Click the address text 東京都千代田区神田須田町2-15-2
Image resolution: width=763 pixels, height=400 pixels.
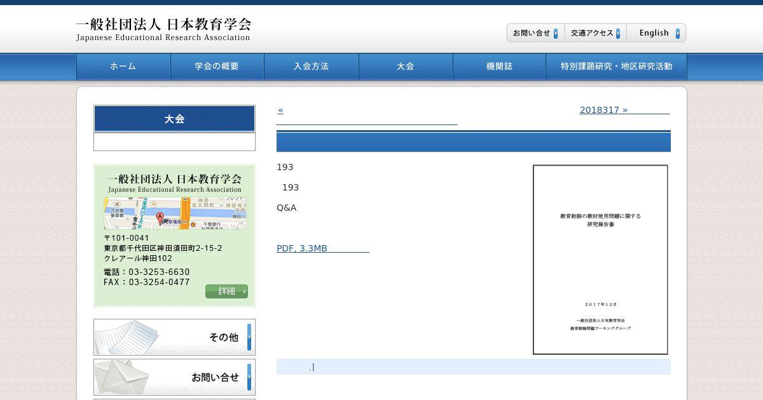[x=163, y=248]
